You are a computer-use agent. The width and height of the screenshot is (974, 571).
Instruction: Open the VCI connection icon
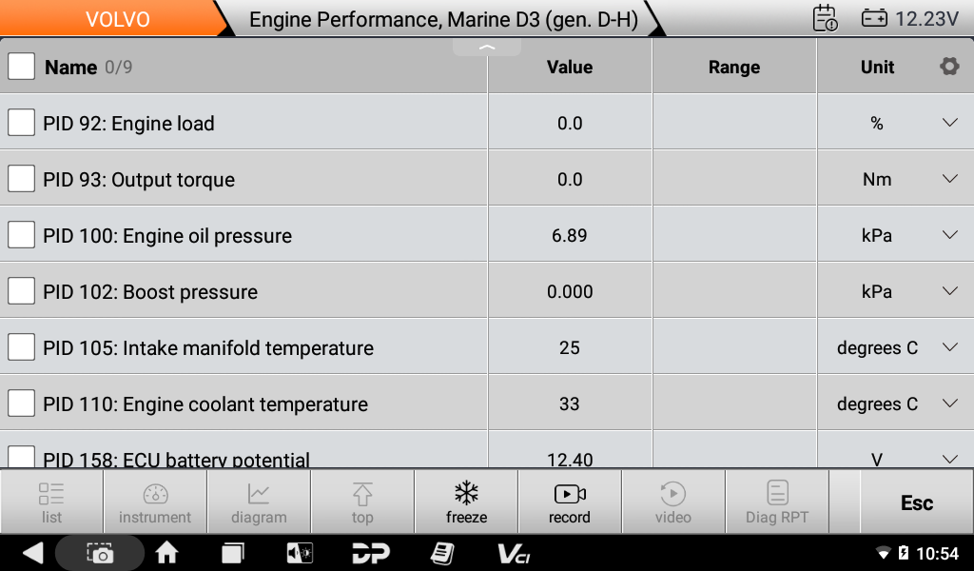[514, 553]
